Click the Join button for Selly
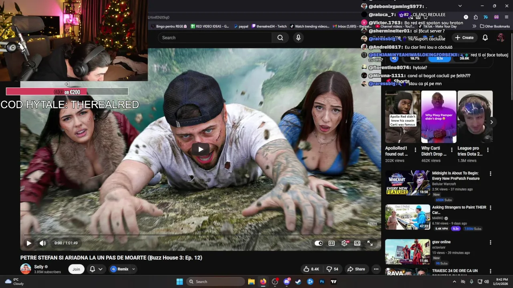The width and height of the screenshot is (513, 288). (x=76, y=269)
